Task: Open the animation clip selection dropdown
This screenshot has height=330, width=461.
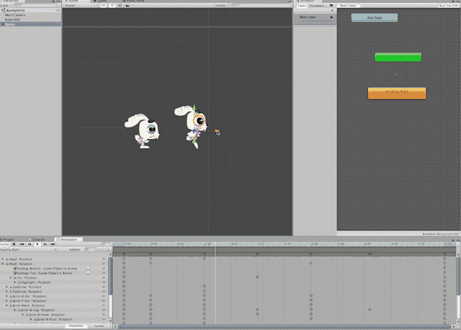Action: click(28, 249)
